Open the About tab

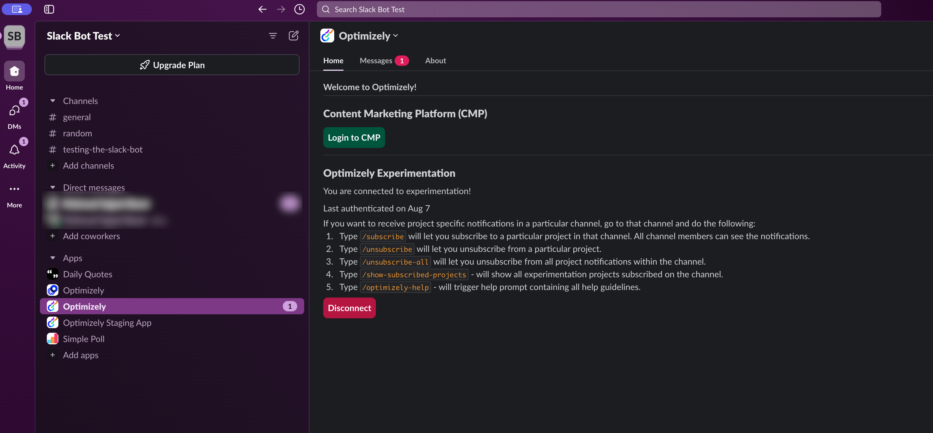pos(435,60)
